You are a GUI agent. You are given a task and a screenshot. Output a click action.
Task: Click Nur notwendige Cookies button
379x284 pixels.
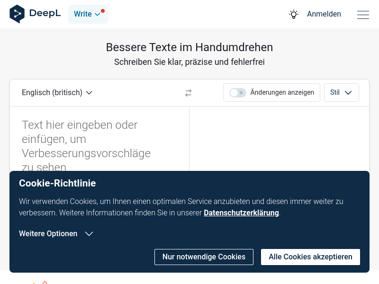pos(204,257)
